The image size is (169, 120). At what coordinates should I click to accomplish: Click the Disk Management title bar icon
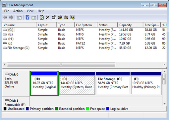point(4,5)
